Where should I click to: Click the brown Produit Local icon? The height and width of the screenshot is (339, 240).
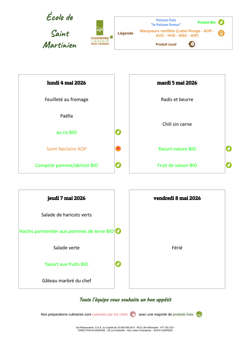(x=192, y=44)
